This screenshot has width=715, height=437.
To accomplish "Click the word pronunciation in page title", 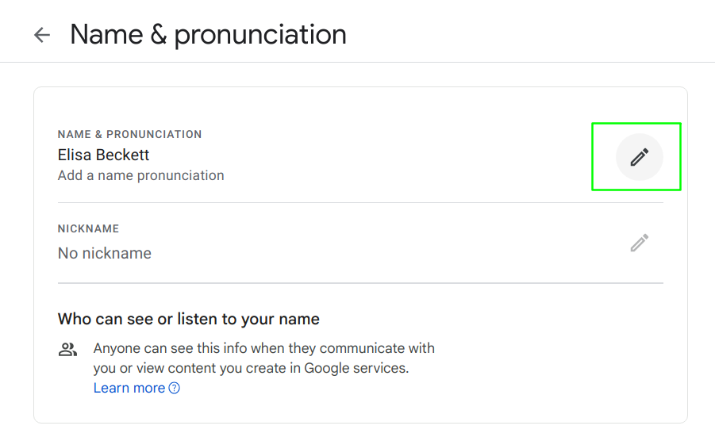I will click(x=260, y=36).
